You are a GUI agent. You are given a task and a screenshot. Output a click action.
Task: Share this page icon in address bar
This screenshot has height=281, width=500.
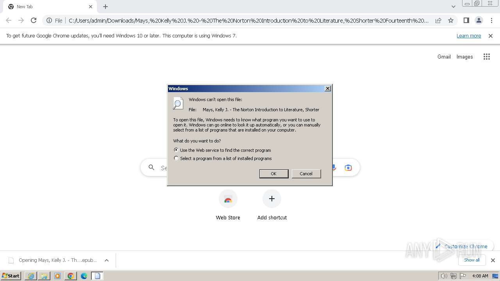[x=438, y=20]
